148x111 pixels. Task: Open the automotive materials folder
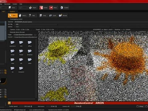(x=13, y=43)
